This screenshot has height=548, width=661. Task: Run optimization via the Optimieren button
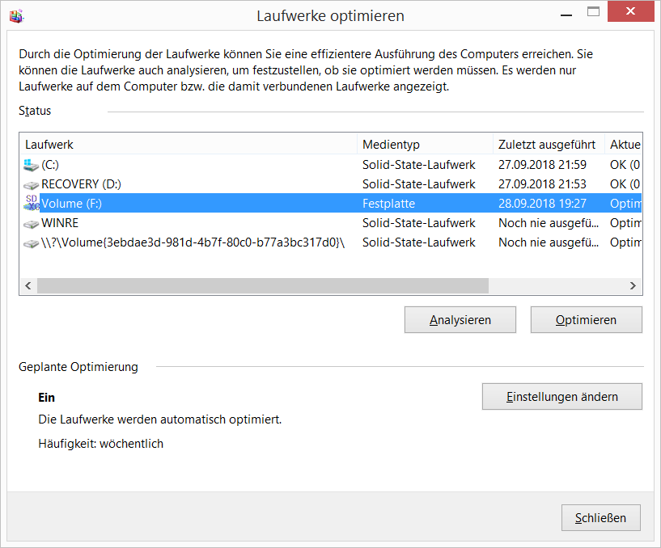586,320
